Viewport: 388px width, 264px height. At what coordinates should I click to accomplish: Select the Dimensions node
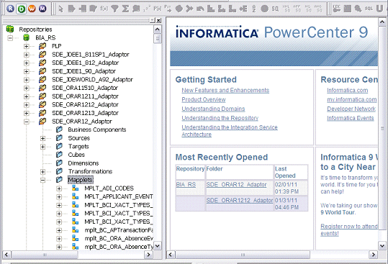[84, 163]
